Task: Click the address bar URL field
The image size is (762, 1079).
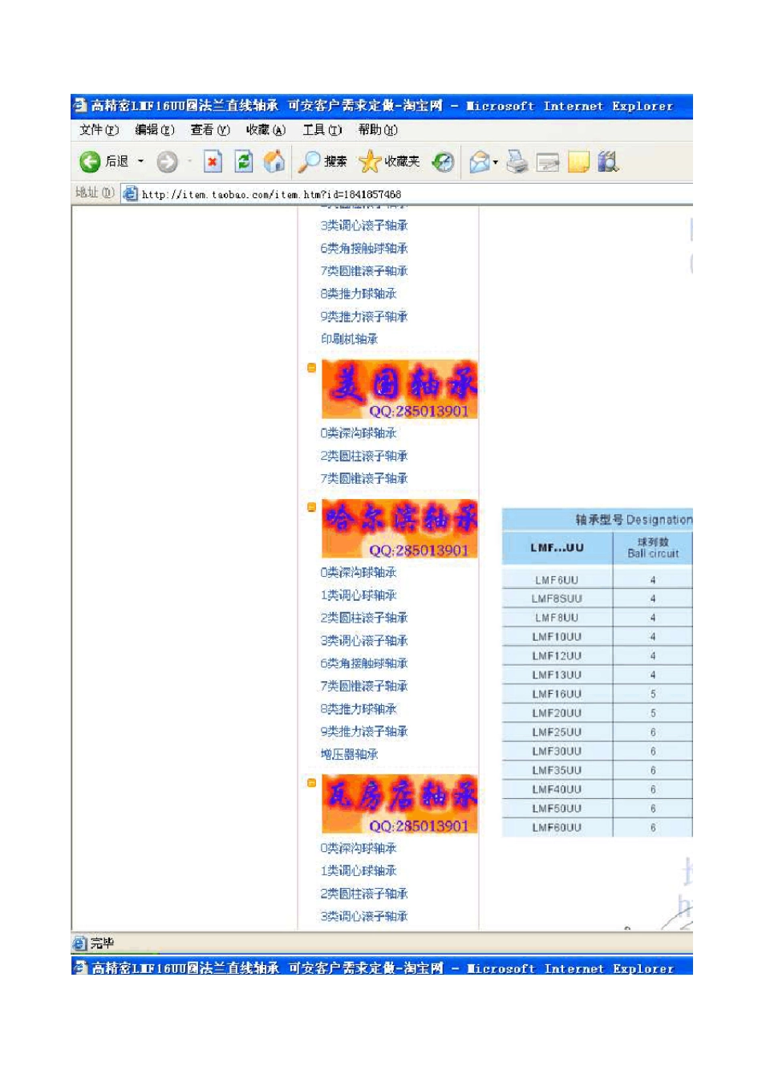Action: (401, 194)
